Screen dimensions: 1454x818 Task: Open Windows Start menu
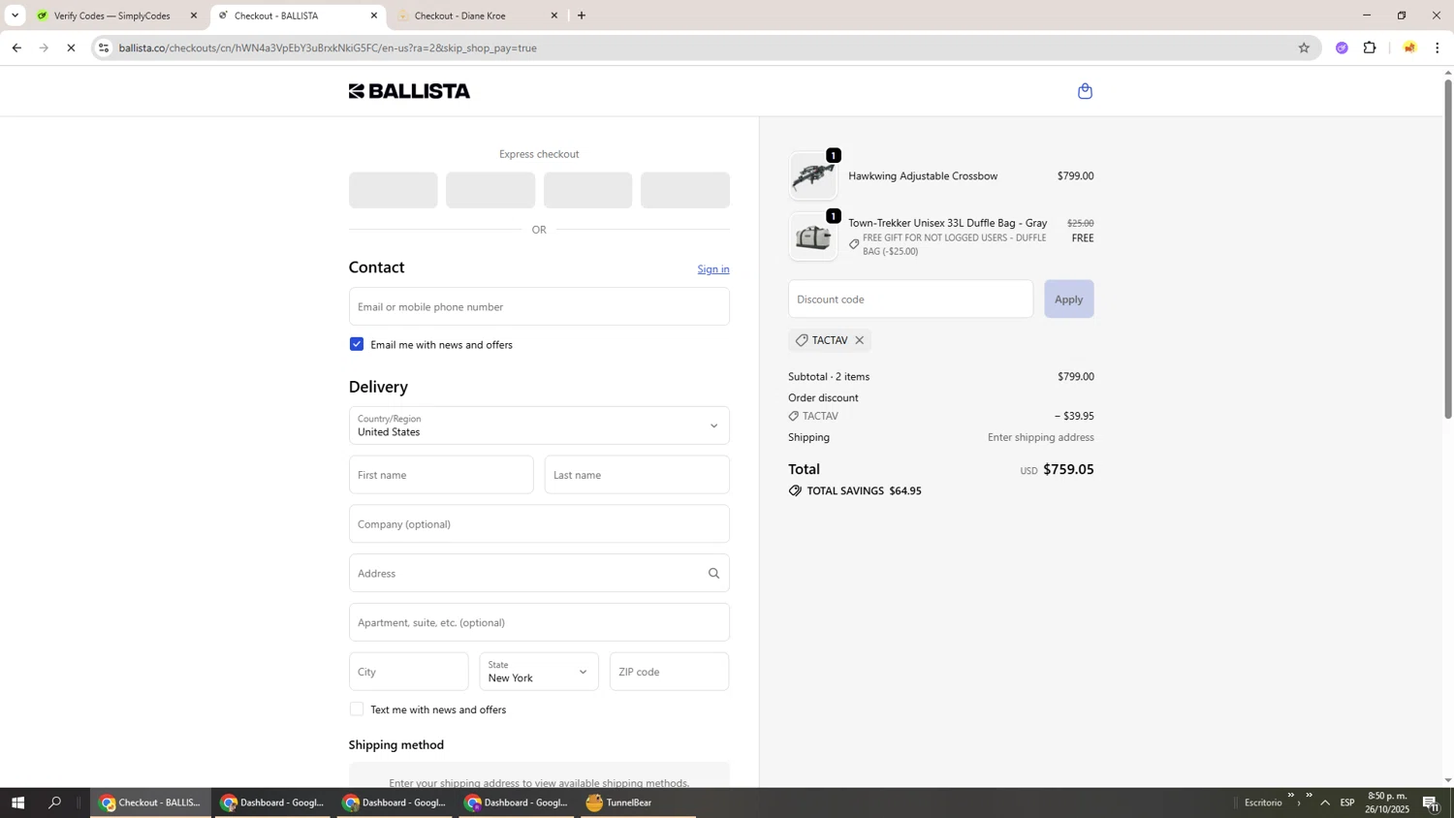[16, 802]
